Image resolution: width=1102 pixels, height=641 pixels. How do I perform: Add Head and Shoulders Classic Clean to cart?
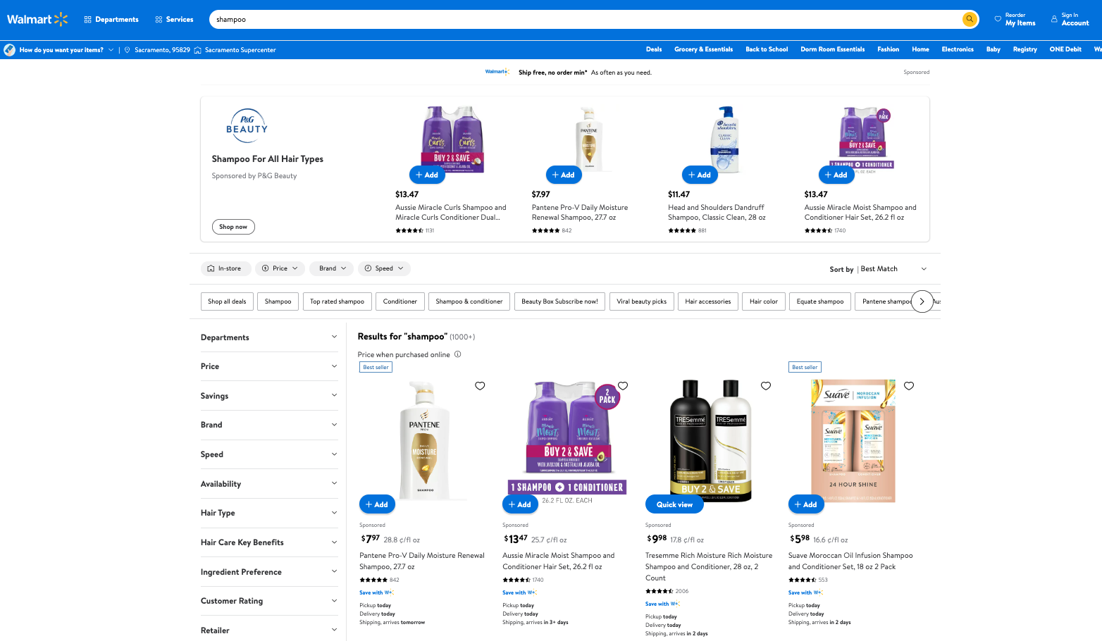700,175
